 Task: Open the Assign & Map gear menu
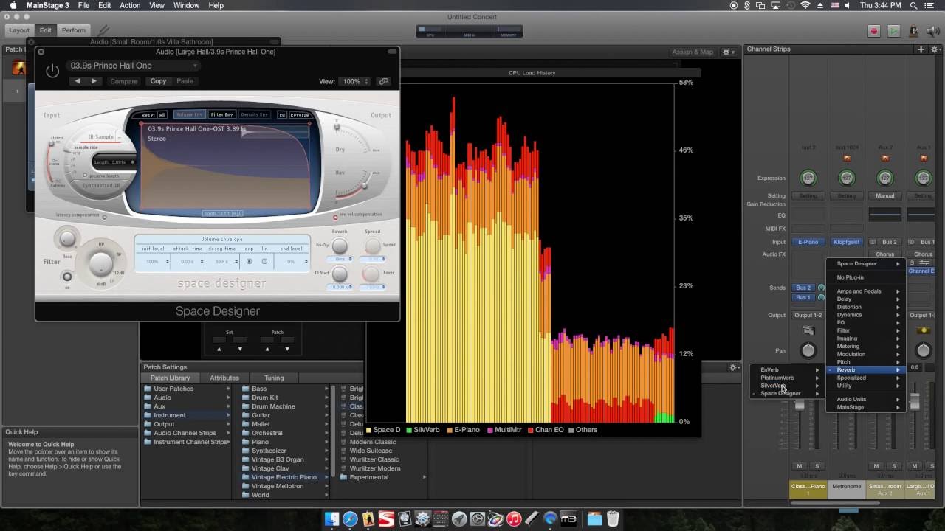728,52
